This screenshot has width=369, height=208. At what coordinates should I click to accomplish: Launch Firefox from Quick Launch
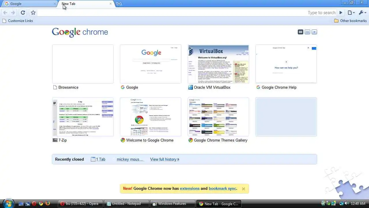click(x=48, y=204)
